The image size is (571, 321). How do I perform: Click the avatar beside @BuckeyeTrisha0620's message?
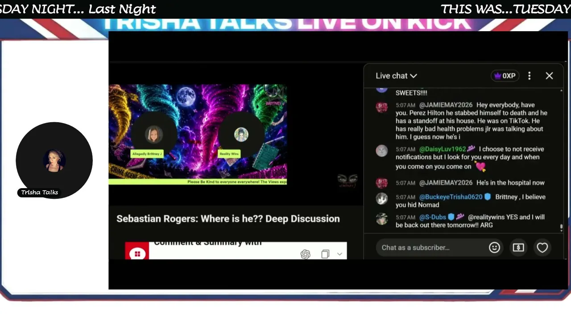pyautogui.click(x=382, y=198)
